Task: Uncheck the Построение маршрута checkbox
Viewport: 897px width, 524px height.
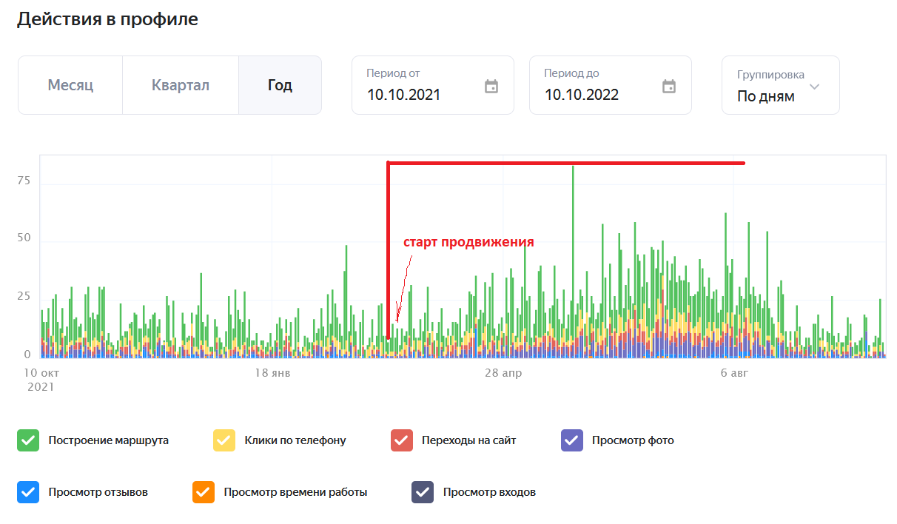Action: click(28, 440)
